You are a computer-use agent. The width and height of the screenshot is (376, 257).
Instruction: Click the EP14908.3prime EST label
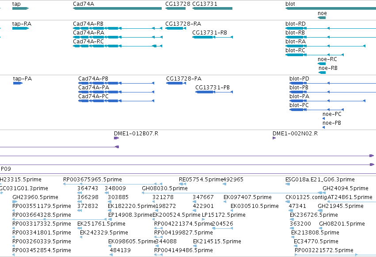tap(130, 215)
